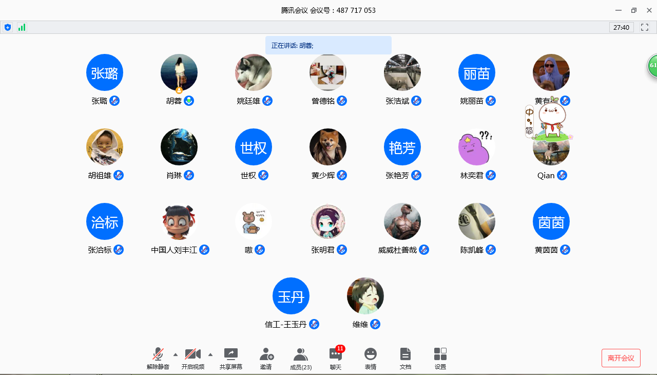
Task: Open the 设置 settings
Action: [440, 359]
